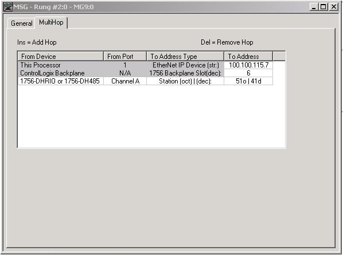Click the Del = Remove Hop label

click(x=227, y=42)
